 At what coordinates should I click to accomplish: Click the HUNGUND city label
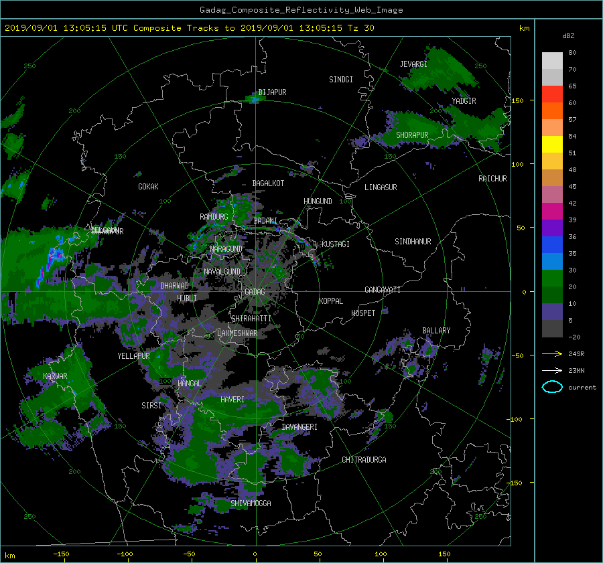point(318,202)
